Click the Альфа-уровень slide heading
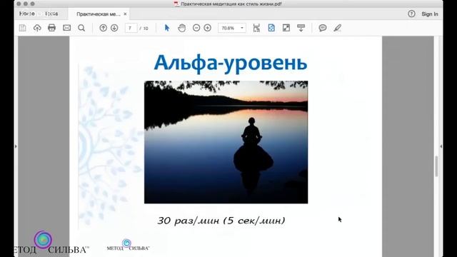Viewport: 457px width, 257px height. [231, 62]
